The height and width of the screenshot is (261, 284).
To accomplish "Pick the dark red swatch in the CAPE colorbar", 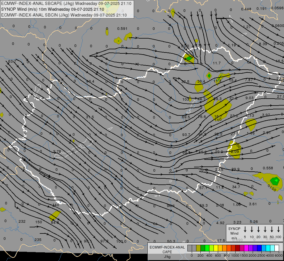I will 238,248.
